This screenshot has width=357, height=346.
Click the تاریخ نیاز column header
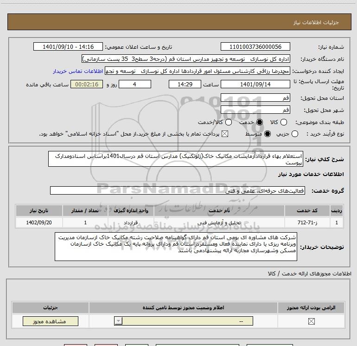39,210
